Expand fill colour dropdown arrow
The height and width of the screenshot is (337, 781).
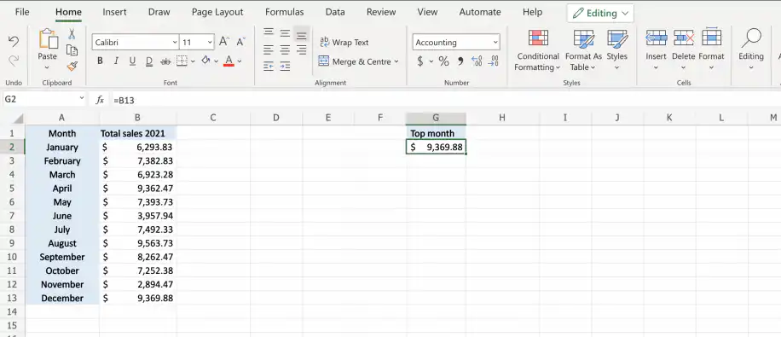[217, 61]
